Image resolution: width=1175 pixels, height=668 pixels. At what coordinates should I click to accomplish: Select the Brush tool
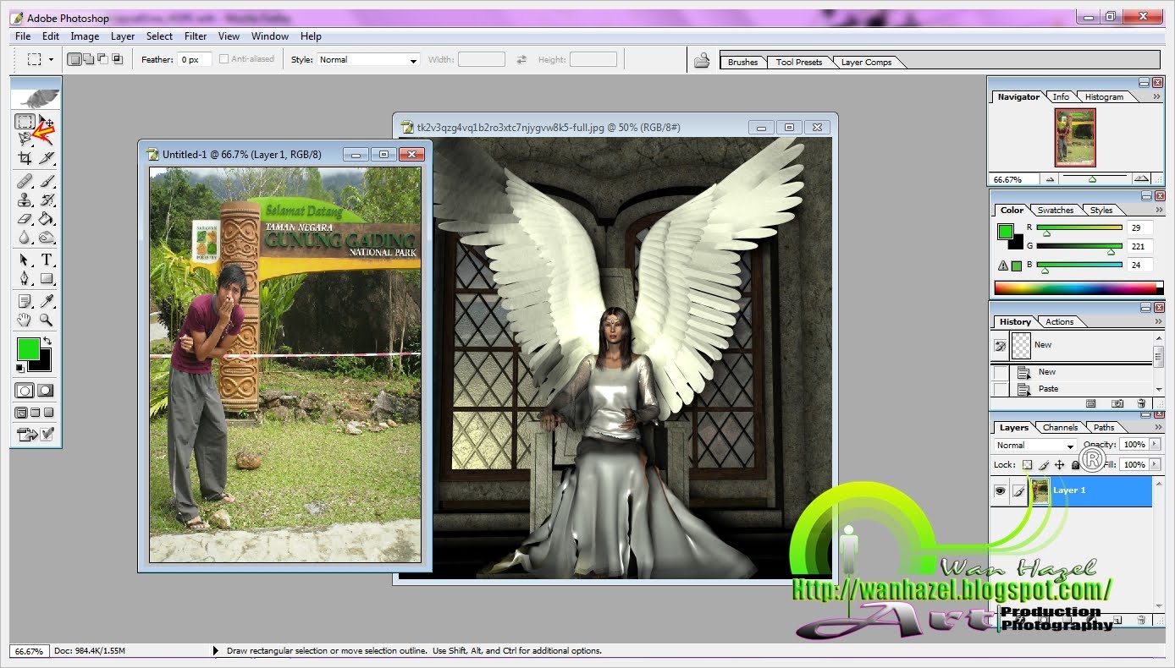pos(47,180)
